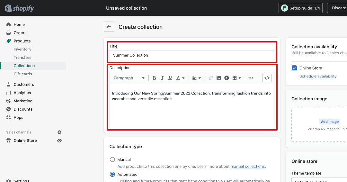Open Customers in sidebar
This screenshot has height=182, width=347.
point(24,84)
